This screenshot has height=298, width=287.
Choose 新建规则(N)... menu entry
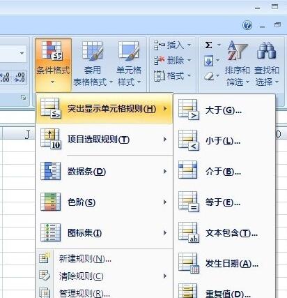(104, 258)
